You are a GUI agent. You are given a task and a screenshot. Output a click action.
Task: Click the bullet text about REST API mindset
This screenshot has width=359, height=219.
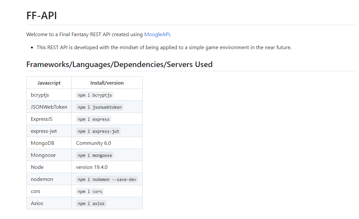click(x=164, y=47)
